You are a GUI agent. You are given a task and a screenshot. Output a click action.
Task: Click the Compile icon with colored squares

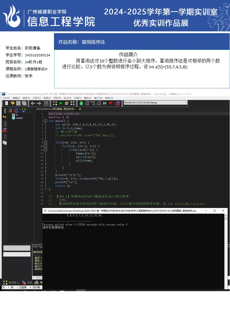(x=55, y=103)
